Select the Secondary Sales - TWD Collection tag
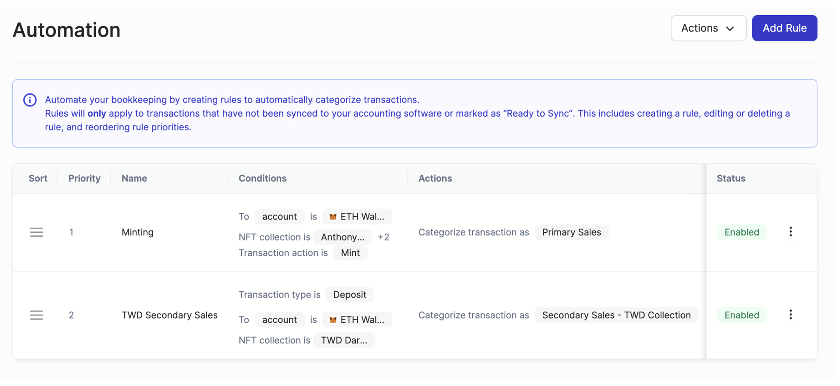The width and height of the screenshot is (840, 386). (x=616, y=315)
